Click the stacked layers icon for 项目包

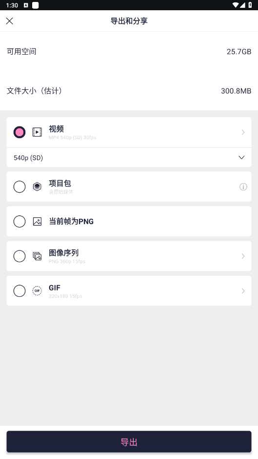[37, 187]
